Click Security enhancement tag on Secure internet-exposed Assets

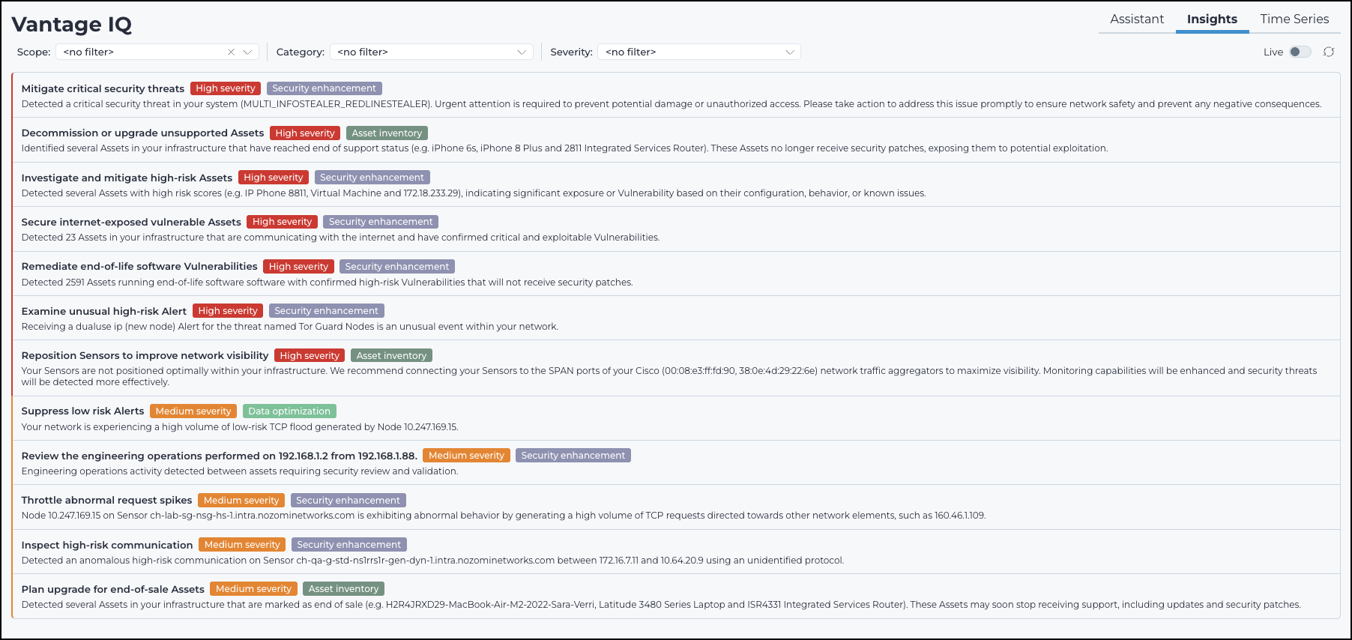click(380, 222)
